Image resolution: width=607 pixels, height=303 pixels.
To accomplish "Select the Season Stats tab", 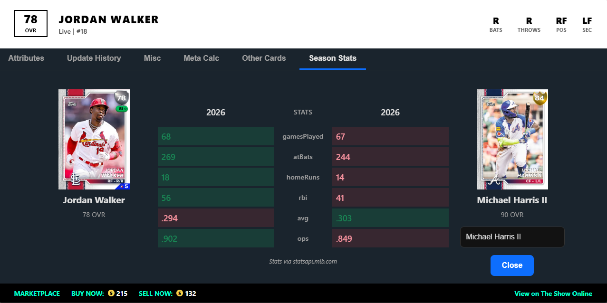I will 333,58.
